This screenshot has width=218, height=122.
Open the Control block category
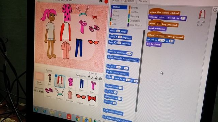point(134,12)
